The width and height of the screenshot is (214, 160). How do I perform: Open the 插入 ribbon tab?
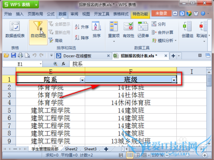(x=20, y=14)
